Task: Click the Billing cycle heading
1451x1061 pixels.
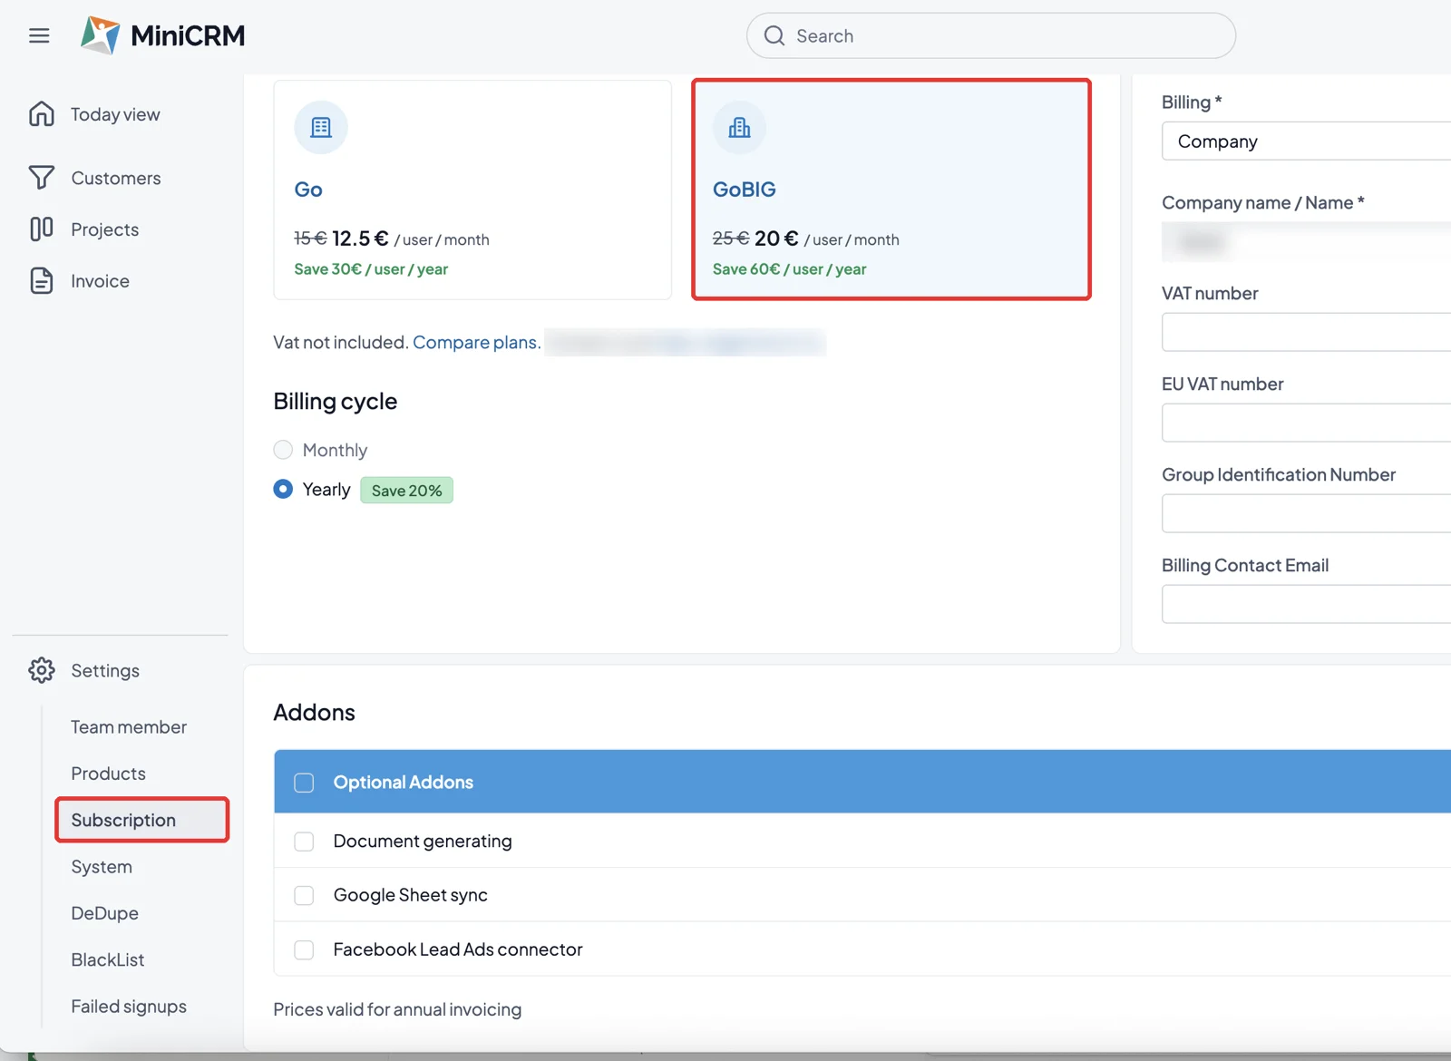Action: pyautogui.click(x=336, y=401)
